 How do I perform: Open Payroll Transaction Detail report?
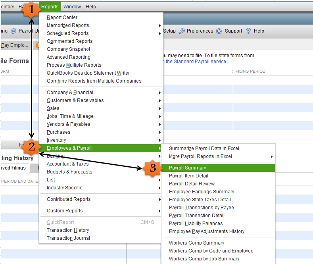tap(197, 216)
